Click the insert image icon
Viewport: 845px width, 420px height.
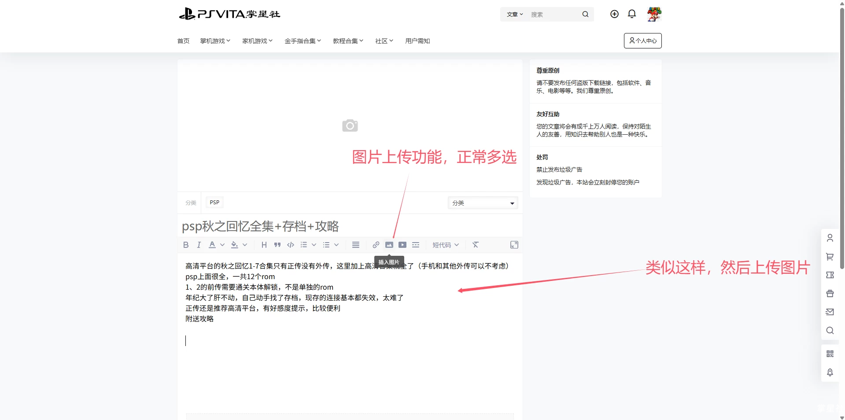(389, 245)
